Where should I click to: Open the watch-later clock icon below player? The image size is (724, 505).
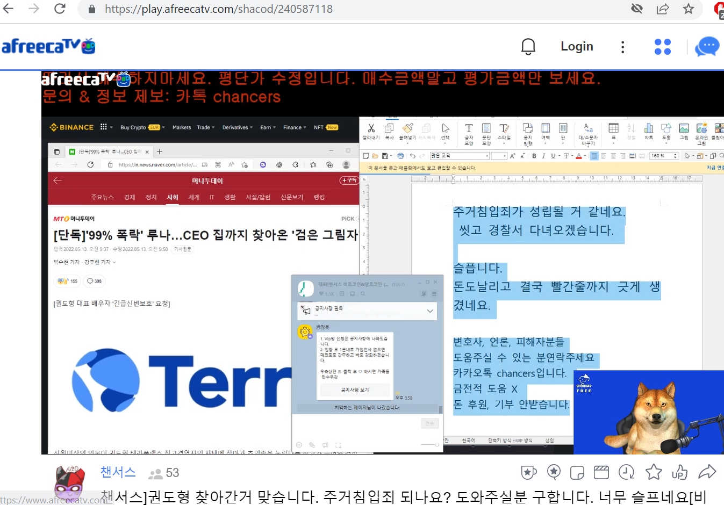(626, 472)
